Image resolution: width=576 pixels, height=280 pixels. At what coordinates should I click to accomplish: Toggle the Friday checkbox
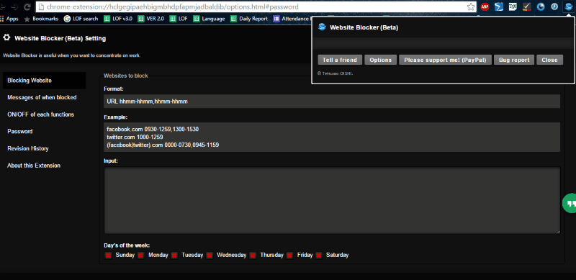click(x=289, y=255)
